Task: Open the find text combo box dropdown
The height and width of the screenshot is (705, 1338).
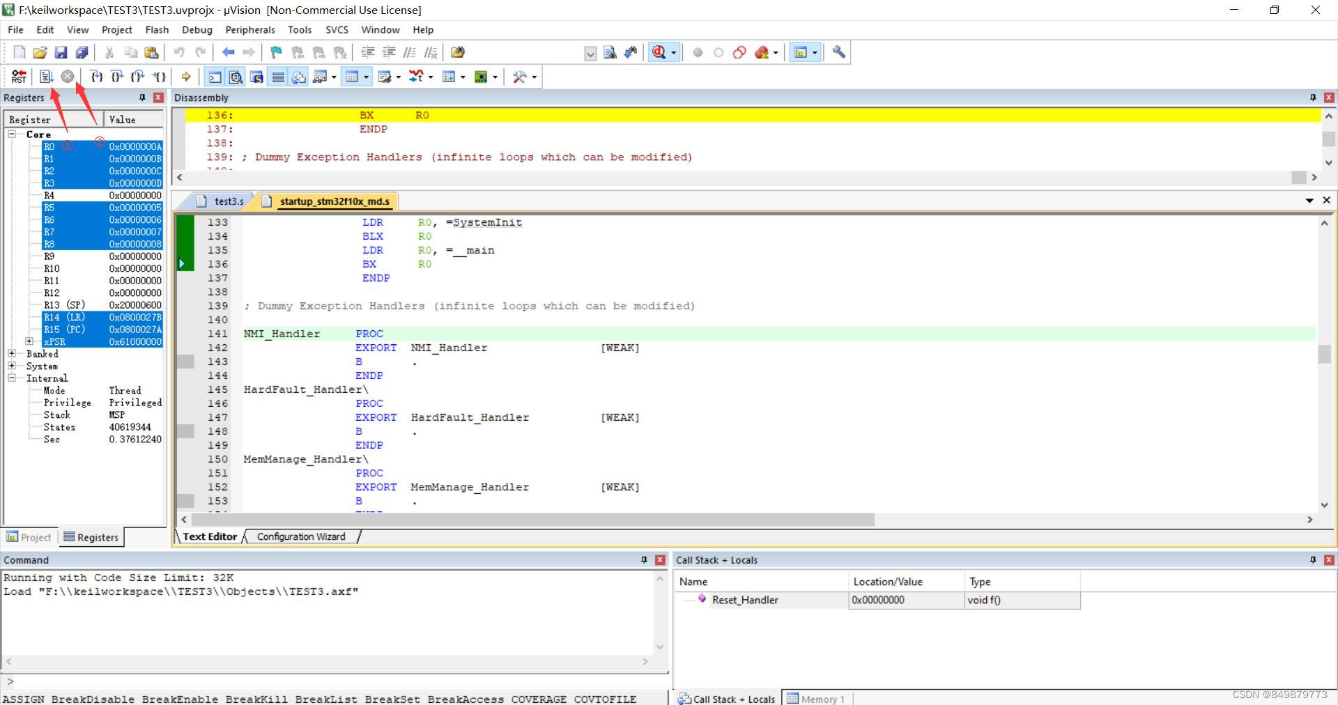Action: pyautogui.click(x=590, y=53)
